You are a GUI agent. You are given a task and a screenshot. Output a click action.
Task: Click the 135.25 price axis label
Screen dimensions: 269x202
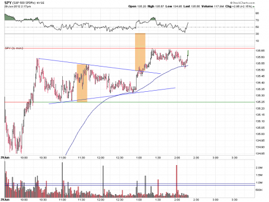(260, 102)
